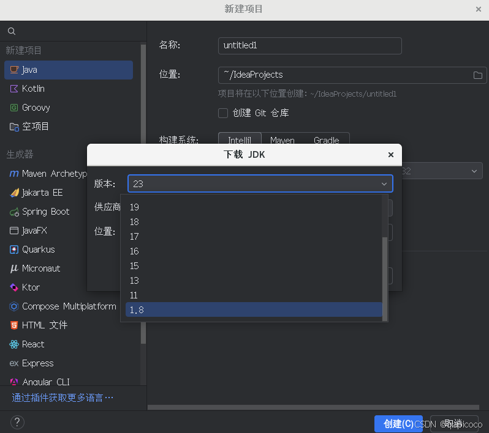The width and height of the screenshot is (489, 433).
Task: Select Express text entry
Action: tap(38, 363)
